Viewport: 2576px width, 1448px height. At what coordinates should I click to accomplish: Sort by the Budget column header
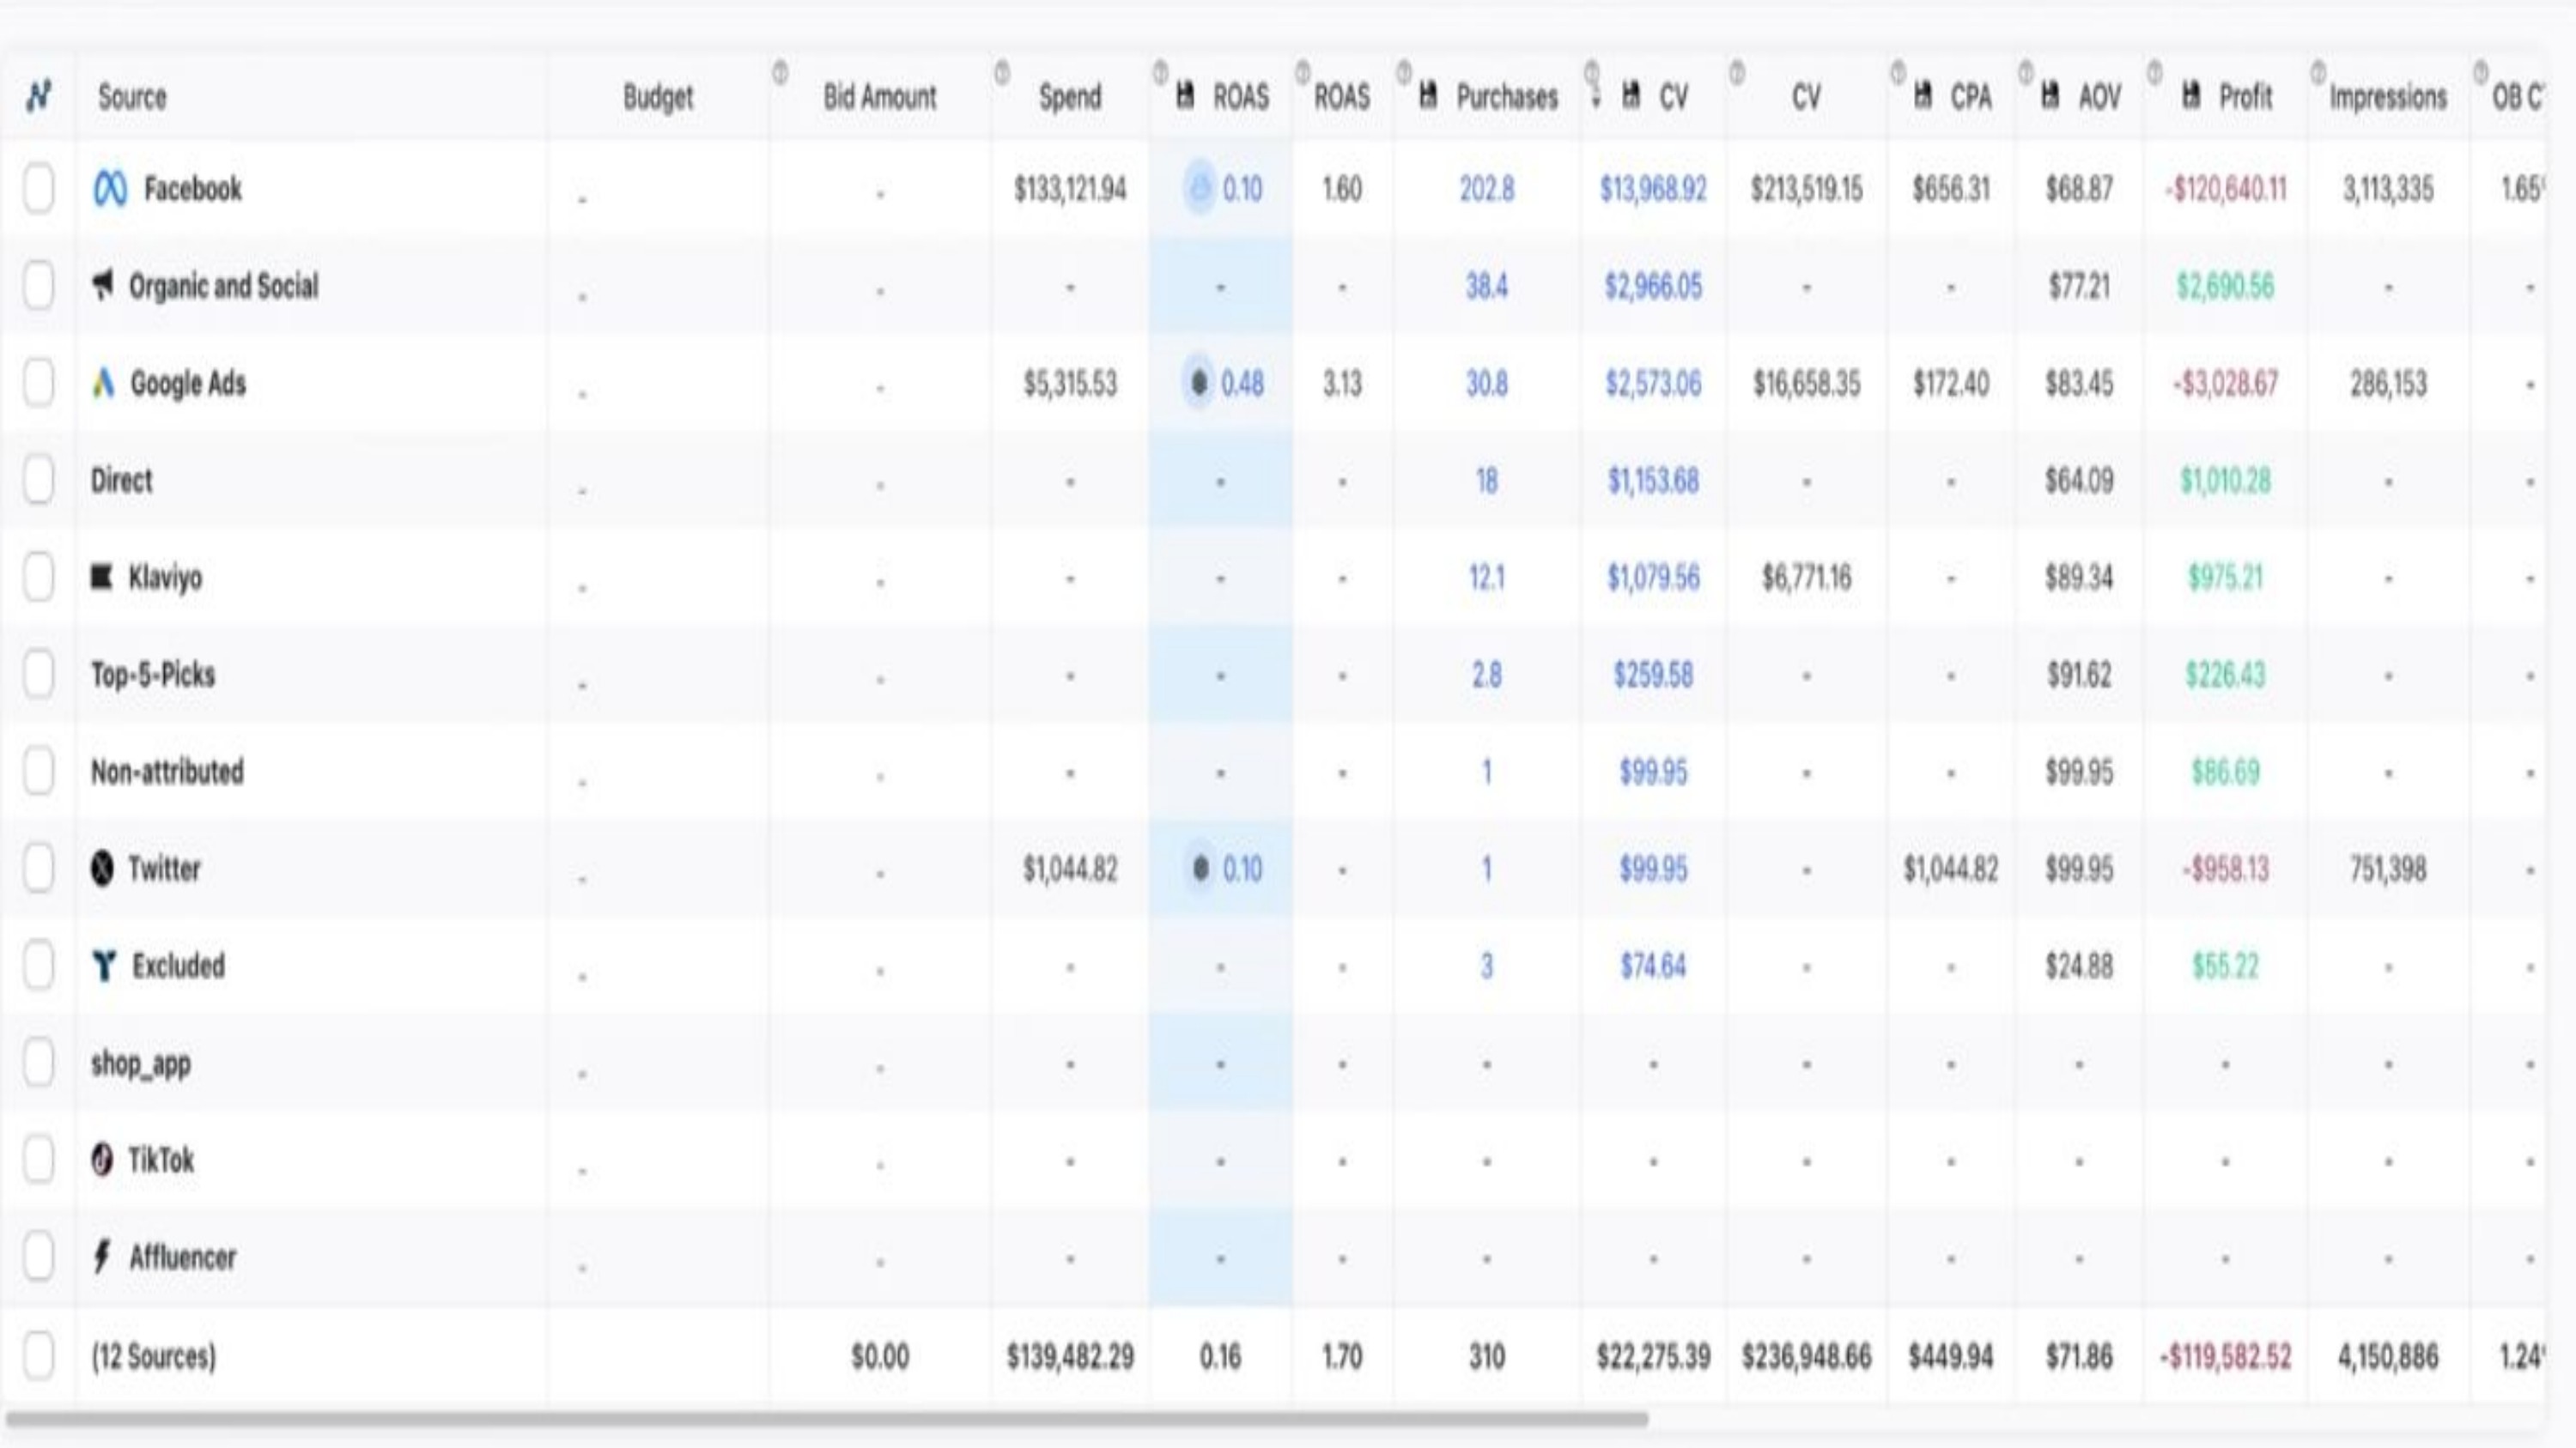coord(658,97)
